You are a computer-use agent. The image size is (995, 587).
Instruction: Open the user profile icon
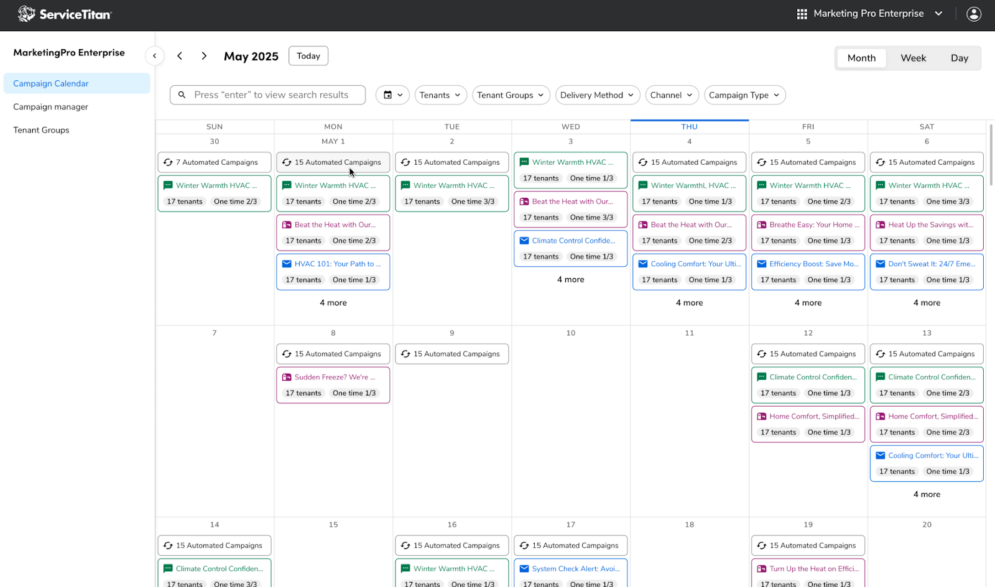coord(974,14)
